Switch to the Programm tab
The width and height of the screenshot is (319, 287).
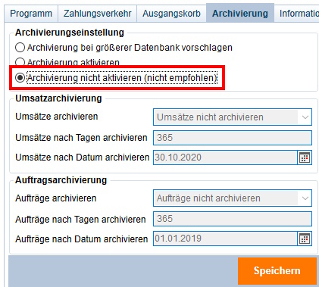point(31,14)
